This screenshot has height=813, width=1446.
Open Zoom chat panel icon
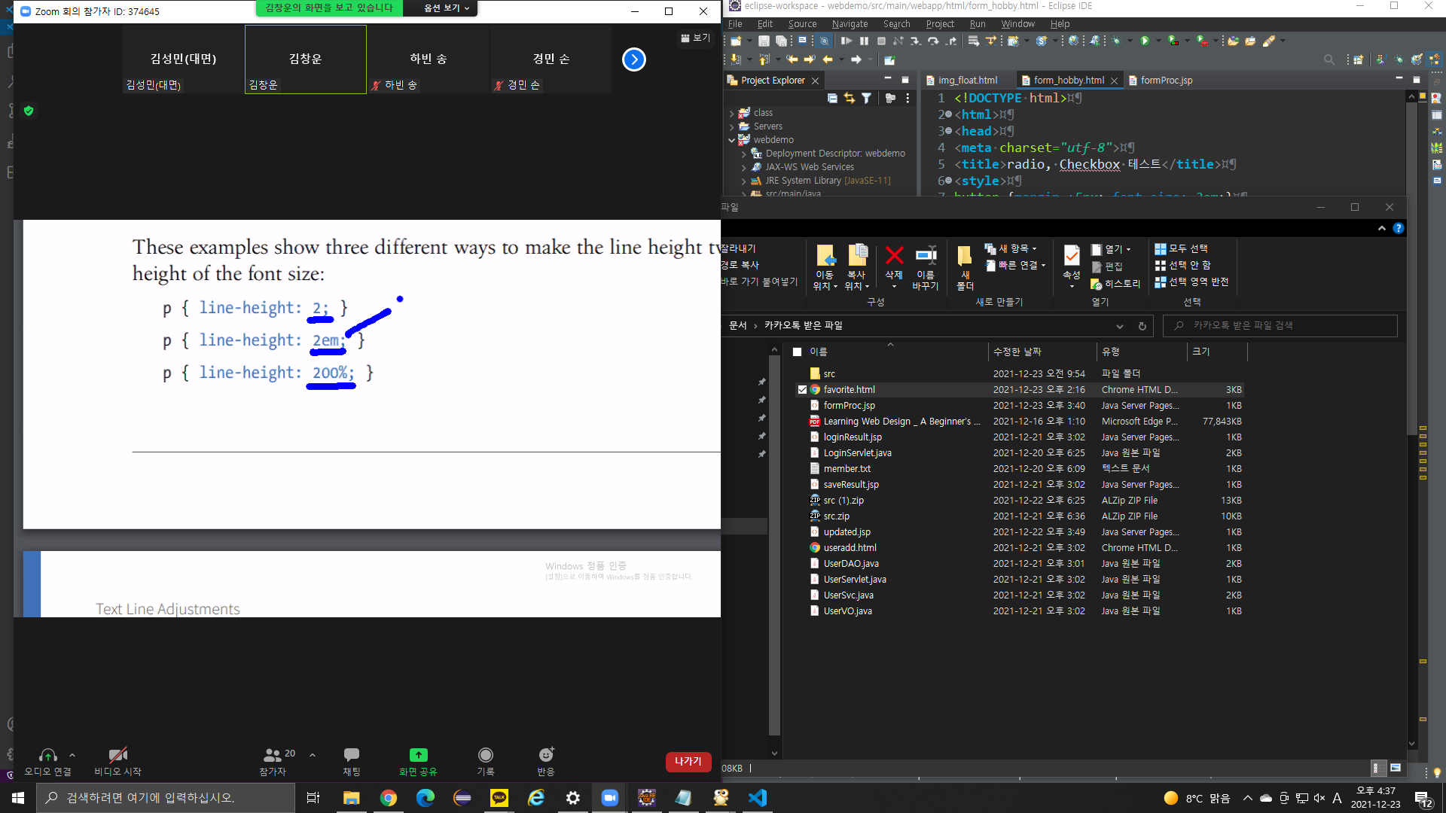tap(351, 755)
